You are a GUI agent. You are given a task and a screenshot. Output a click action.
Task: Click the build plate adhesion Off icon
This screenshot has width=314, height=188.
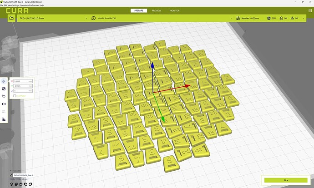click(x=292, y=18)
